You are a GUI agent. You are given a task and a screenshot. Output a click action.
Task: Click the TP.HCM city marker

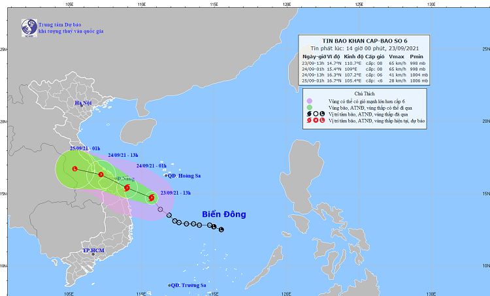[x=93, y=254]
